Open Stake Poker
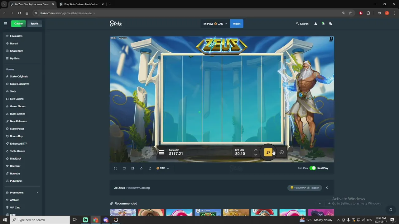This screenshot has height=224, width=399. pos(22,129)
